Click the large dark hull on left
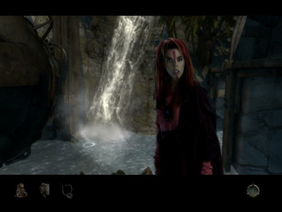282x212 pixels. pyautogui.click(x=23, y=90)
